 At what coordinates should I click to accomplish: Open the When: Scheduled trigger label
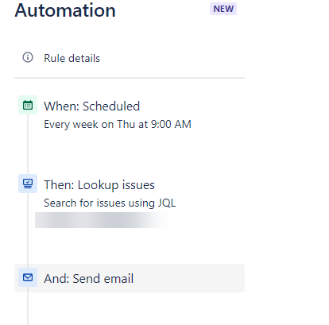click(91, 106)
